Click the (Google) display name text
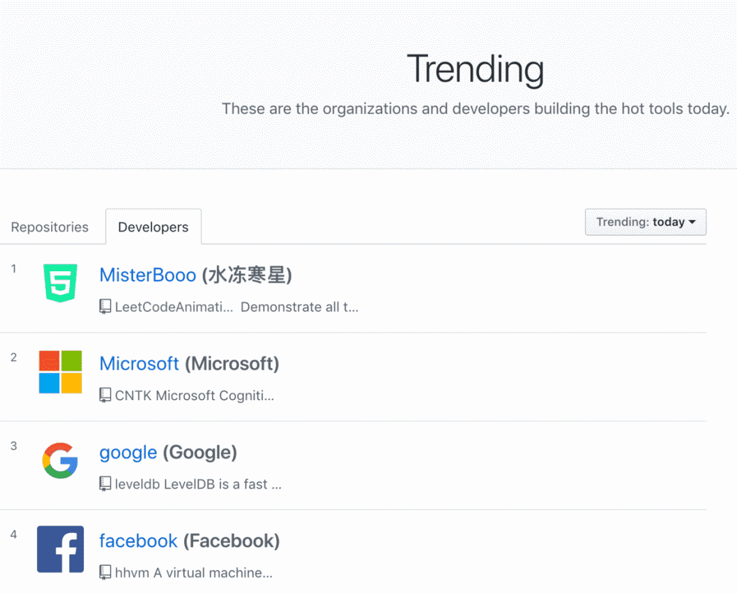 [200, 453]
